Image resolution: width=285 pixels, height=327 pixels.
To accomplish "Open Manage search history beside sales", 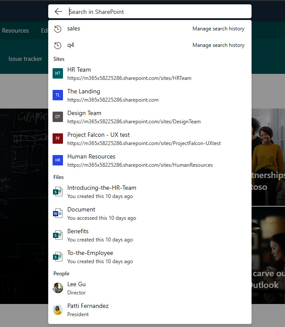I will (x=219, y=29).
